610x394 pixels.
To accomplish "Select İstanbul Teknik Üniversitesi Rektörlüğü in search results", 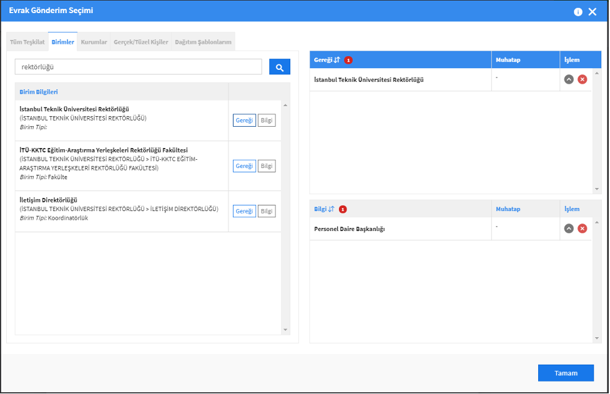I will point(74,109).
